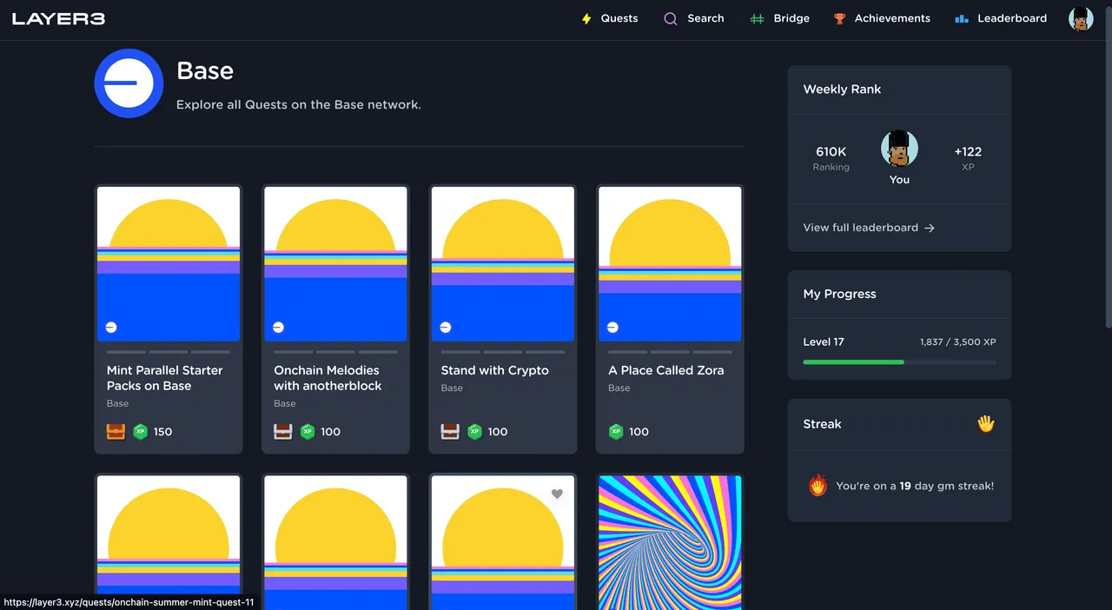The height and width of the screenshot is (610, 1112).
Task: Click XP gem on Onchain Melodies card
Action: coord(308,432)
